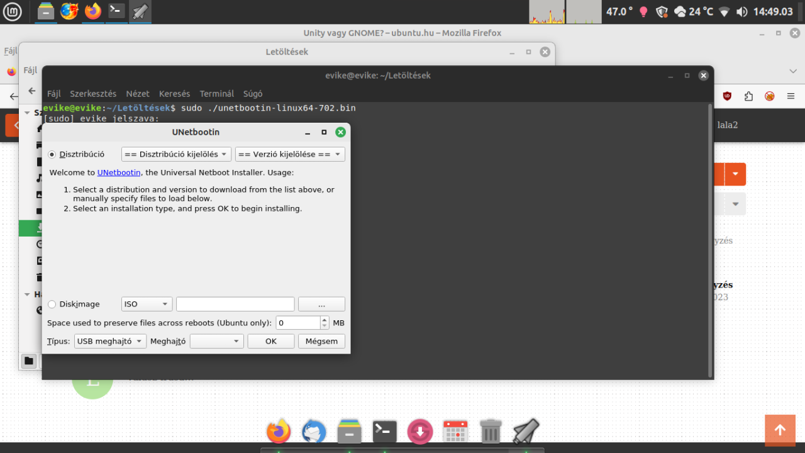Image resolution: width=805 pixels, height=453 pixels.
Task: Click Mégsem button in UNetbootin
Action: [321, 341]
